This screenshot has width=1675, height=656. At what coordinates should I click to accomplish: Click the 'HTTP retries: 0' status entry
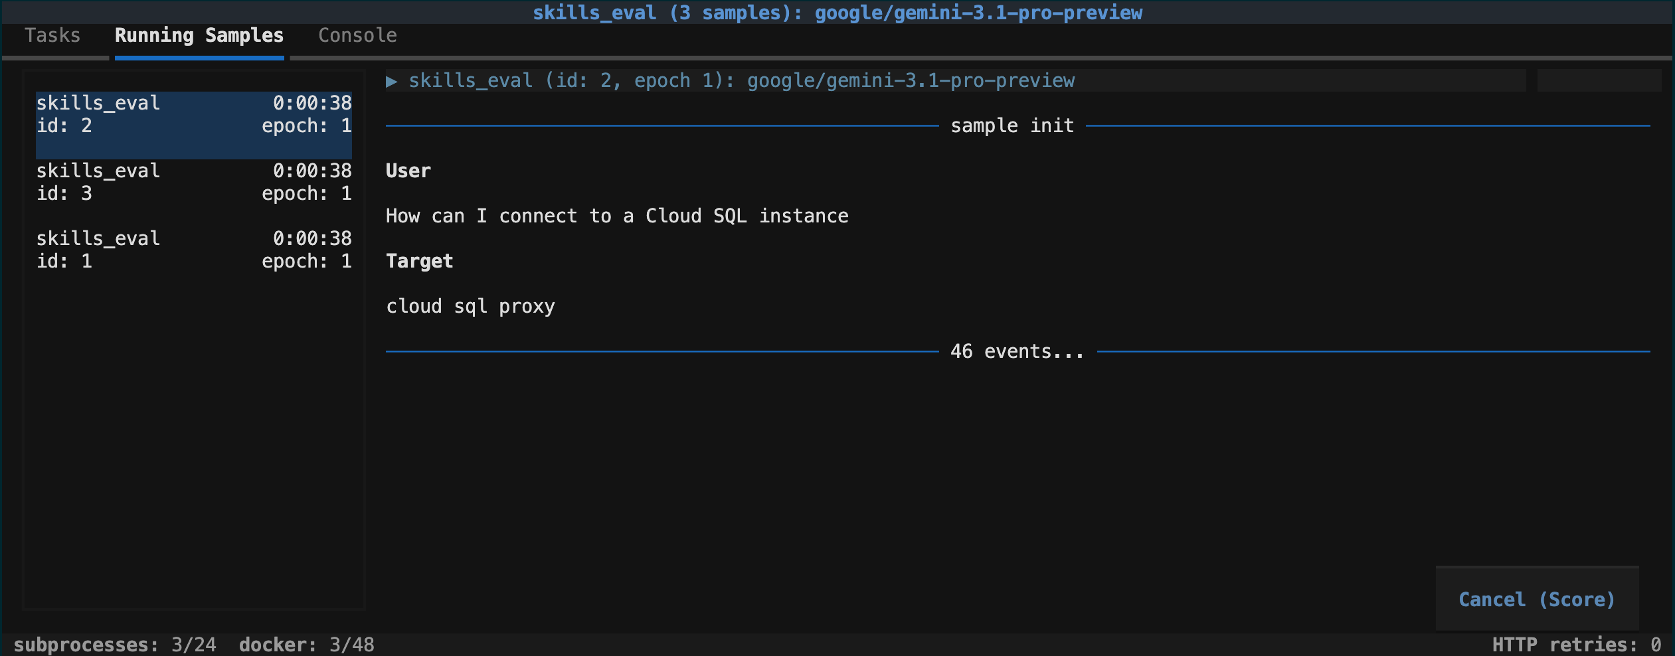coord(1577,645)
